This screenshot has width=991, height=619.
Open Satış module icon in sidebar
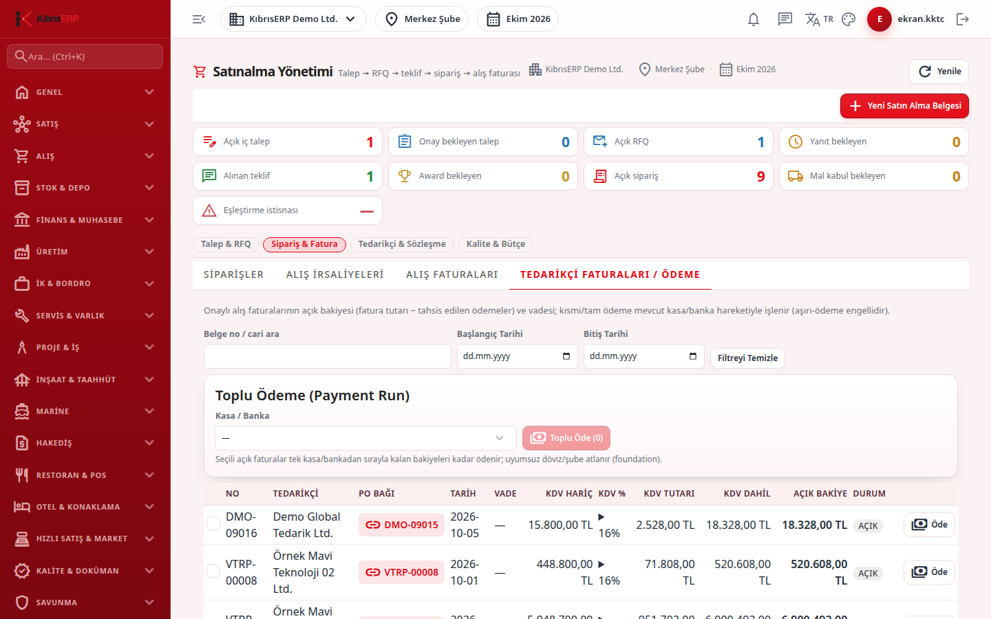tap(22, 124)
